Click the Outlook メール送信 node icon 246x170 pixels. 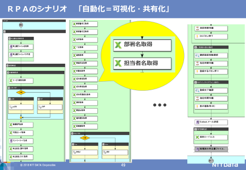pos(197,122)
